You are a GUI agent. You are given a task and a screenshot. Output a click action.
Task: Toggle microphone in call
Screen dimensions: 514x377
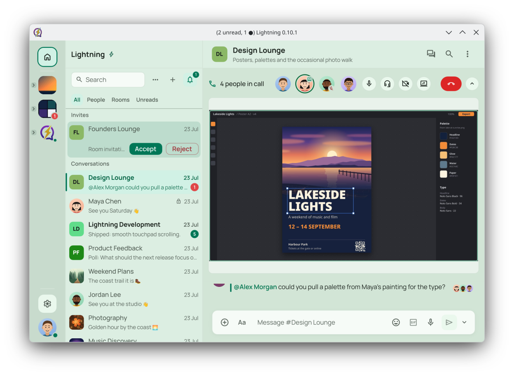point(369,84)
